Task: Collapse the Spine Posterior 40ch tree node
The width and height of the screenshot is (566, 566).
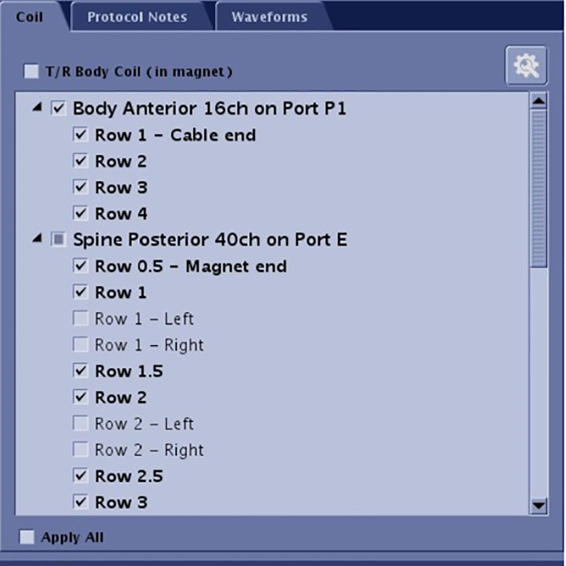Action: click(36, 241)
